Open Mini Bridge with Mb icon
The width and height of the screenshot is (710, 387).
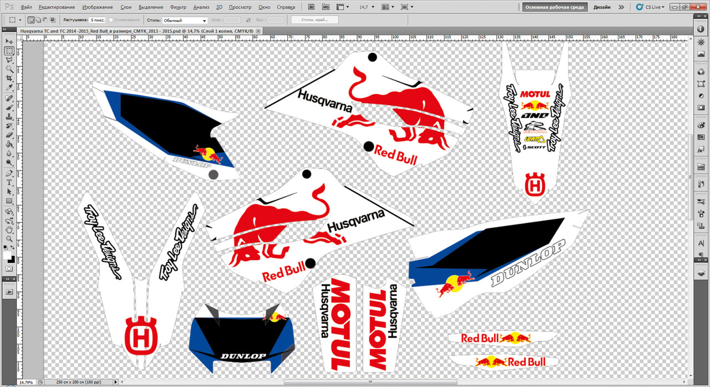(326, 7)
